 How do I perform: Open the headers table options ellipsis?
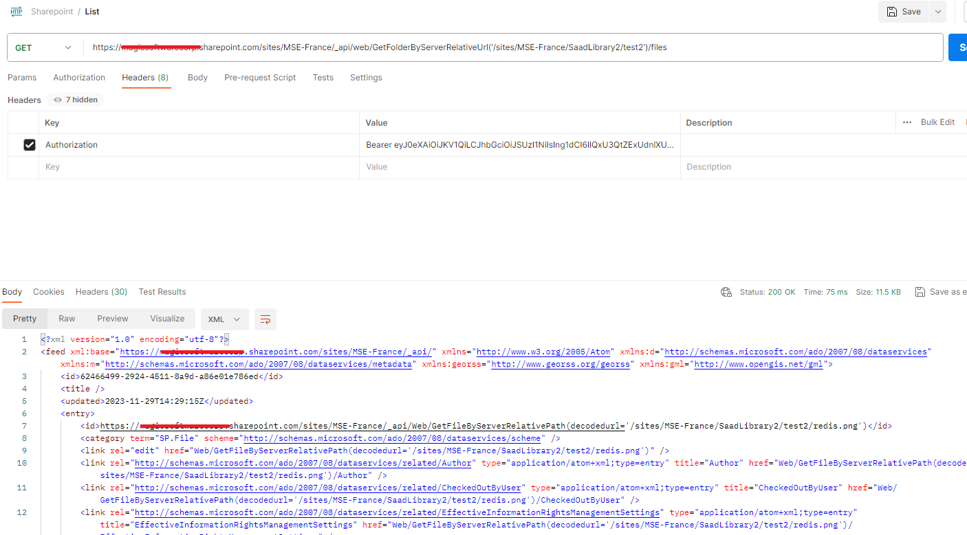point(906,122)
